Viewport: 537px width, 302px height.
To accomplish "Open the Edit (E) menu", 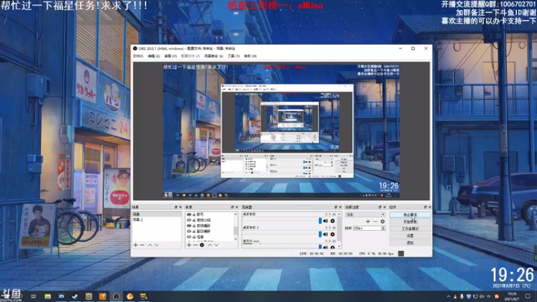I will tap(154, 56).
